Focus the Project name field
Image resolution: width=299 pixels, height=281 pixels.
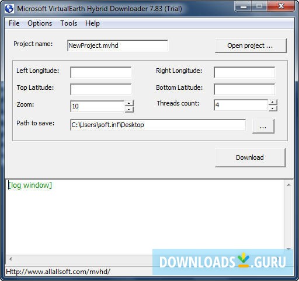117,45
